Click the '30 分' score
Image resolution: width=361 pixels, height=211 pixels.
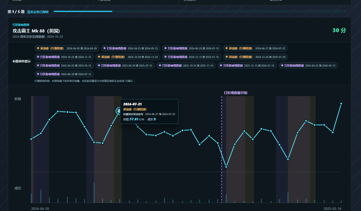pos(339,30)
